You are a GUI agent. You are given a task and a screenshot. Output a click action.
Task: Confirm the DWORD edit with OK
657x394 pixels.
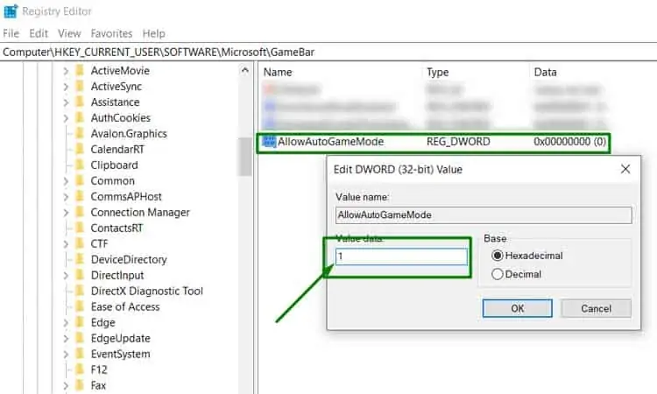coord(517,308)
